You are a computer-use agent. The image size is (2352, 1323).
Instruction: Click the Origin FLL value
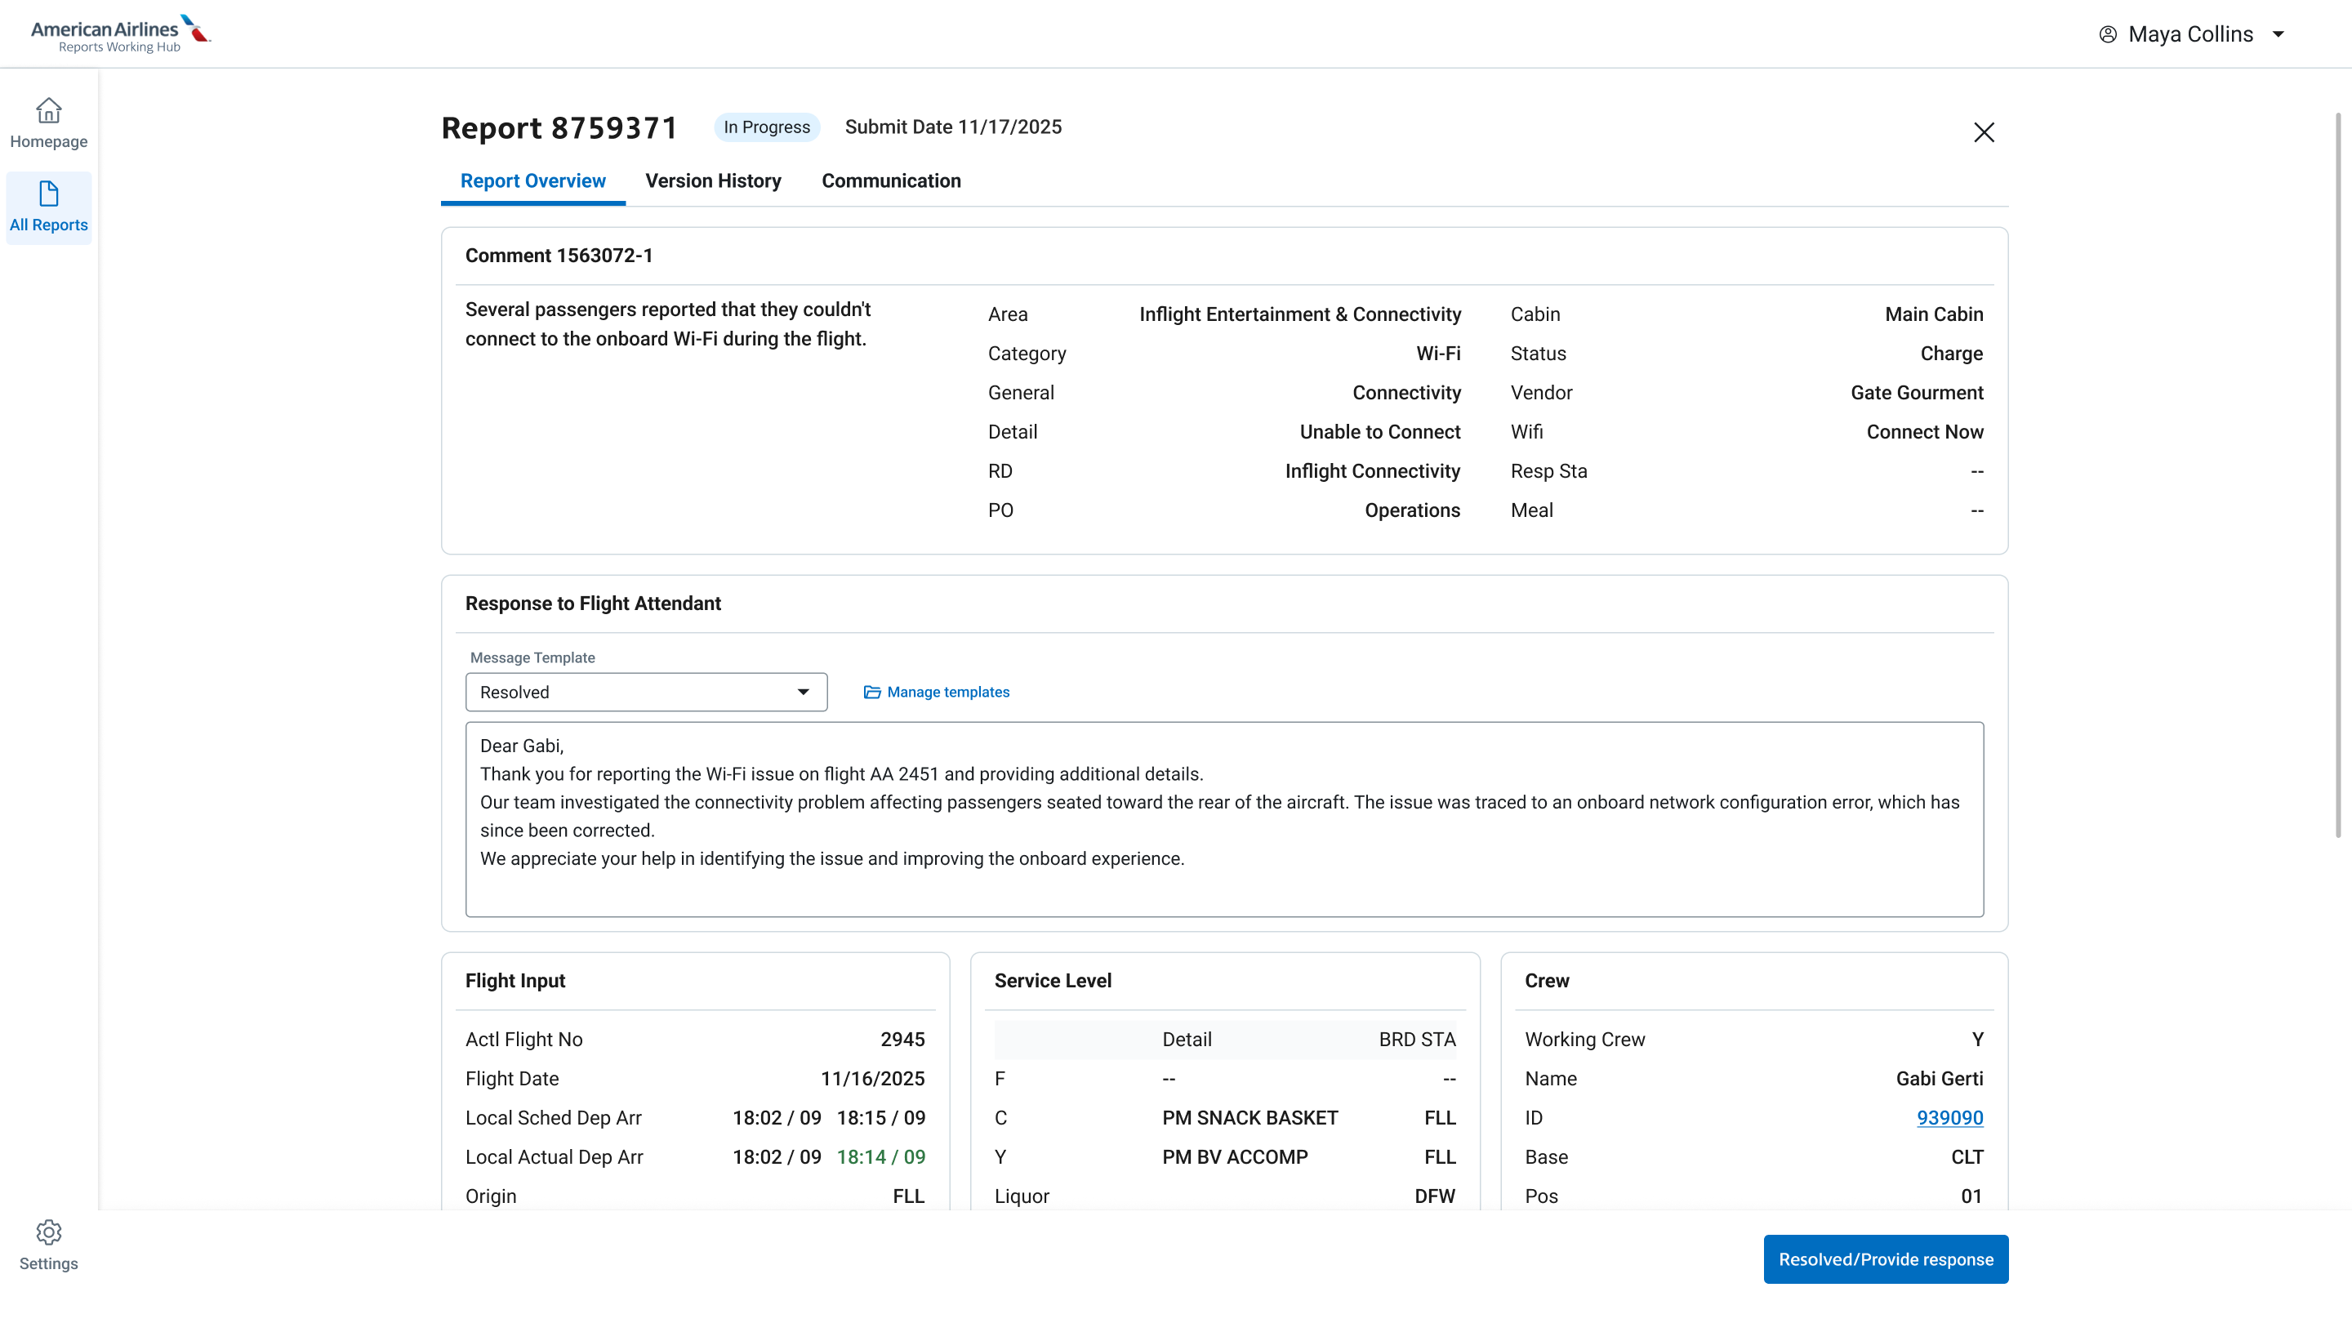[x=907, y=1196]
